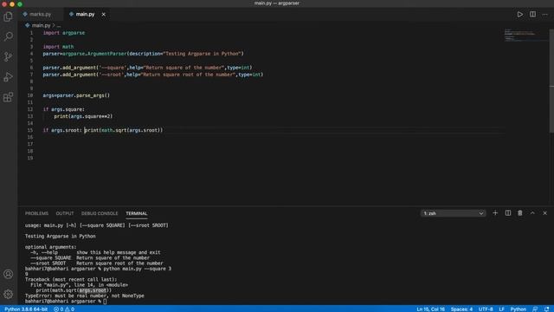
Task: Click the terminal prompt input line
Action: coord(66,302)
